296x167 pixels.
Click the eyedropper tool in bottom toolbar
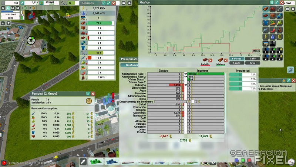83,162
